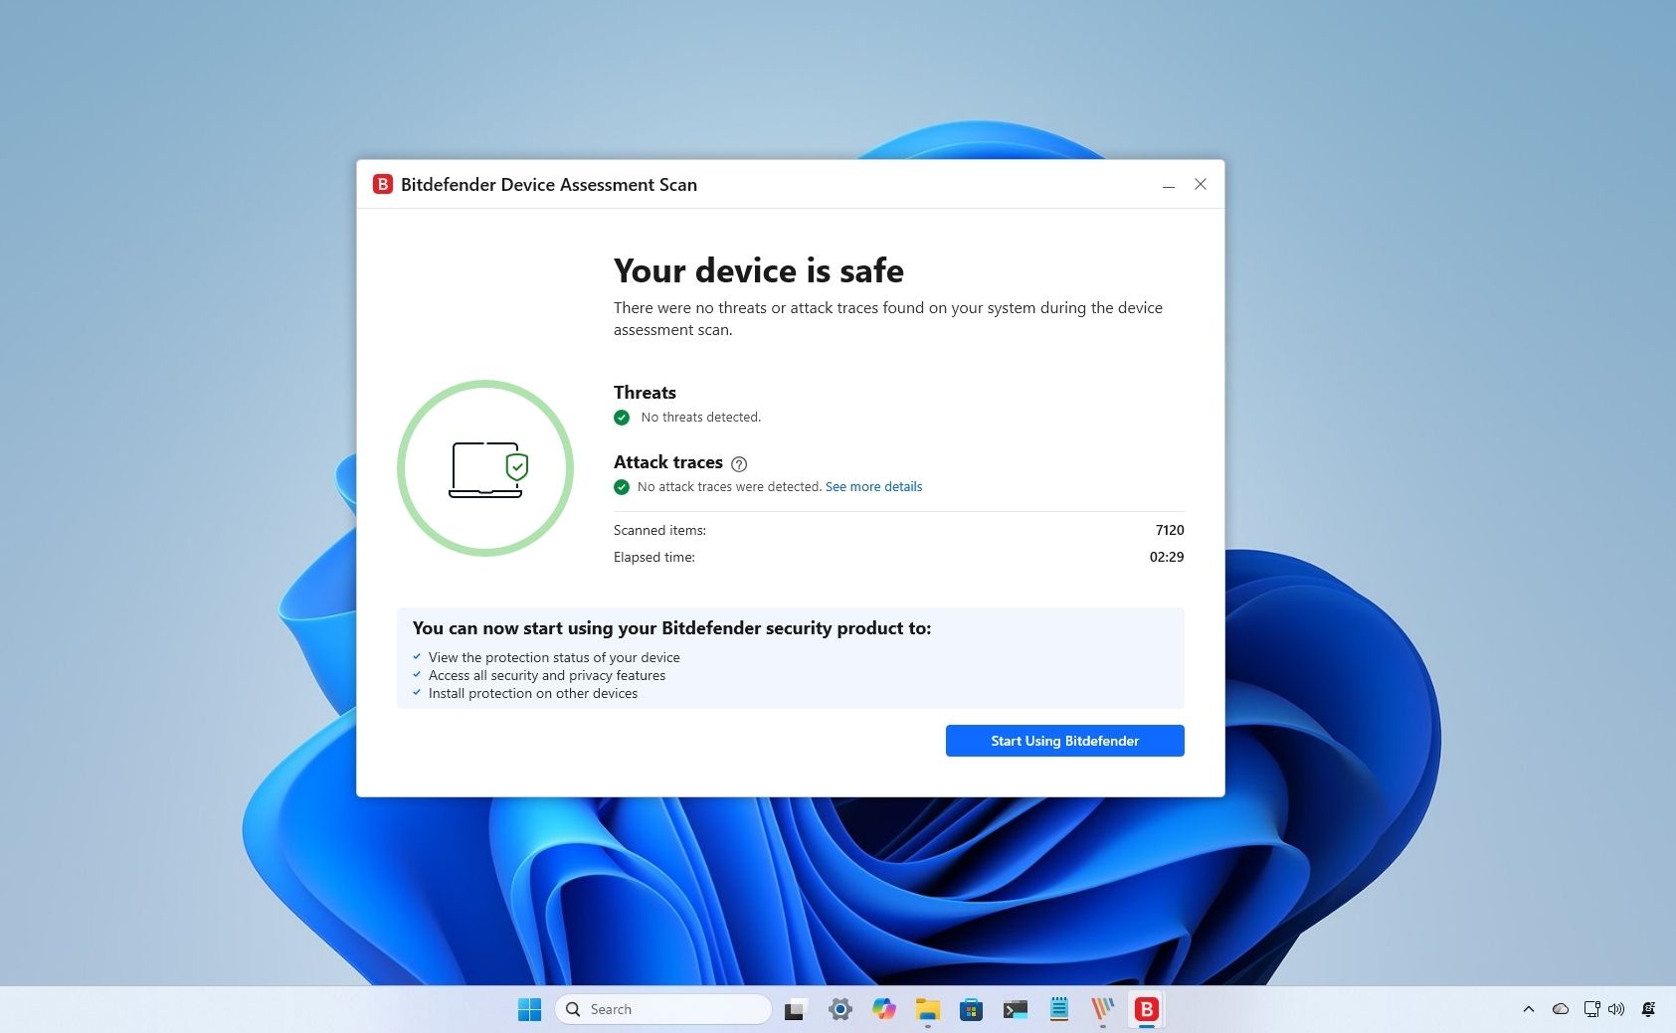Close the Bitdefender Device Assessment Scan window
The width and height of the screenshot is (1676, 1033).
click(1201, 185)
